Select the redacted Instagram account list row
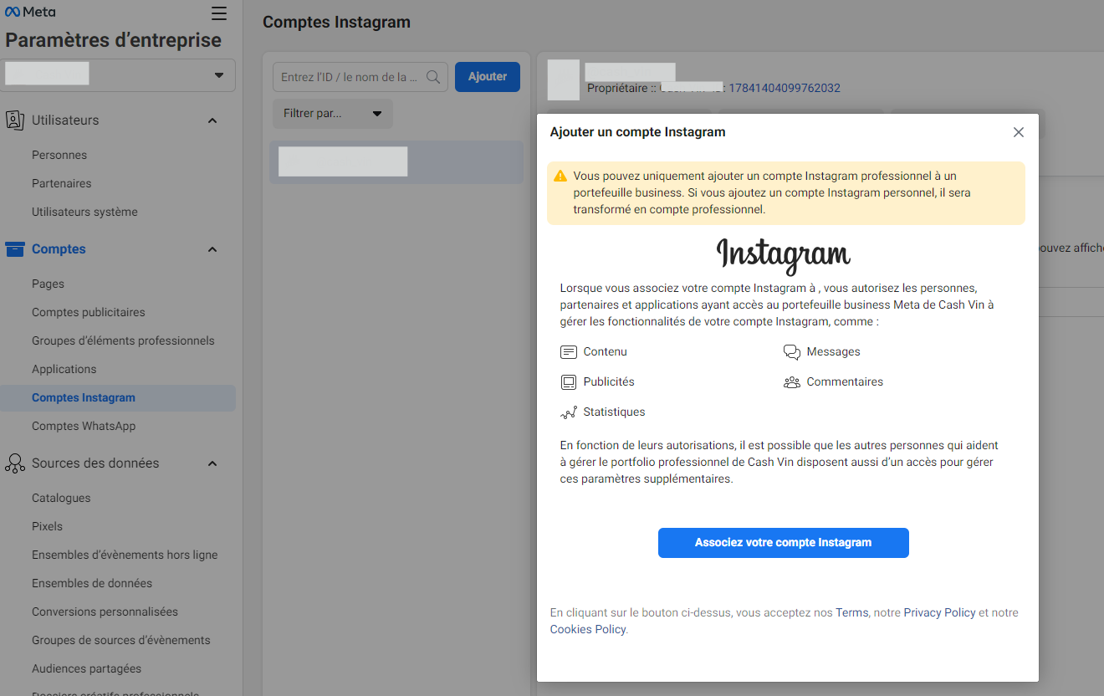The image size is (1104, 696). [x=396, y=162]
